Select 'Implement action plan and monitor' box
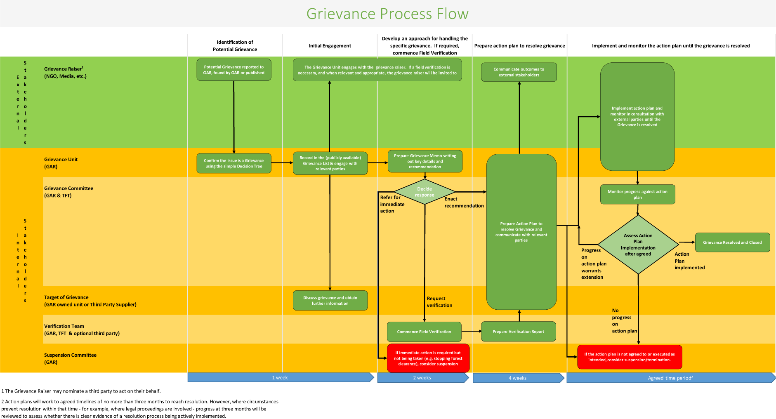The height and width of the screenshot is (419, 776). [637, 117]
